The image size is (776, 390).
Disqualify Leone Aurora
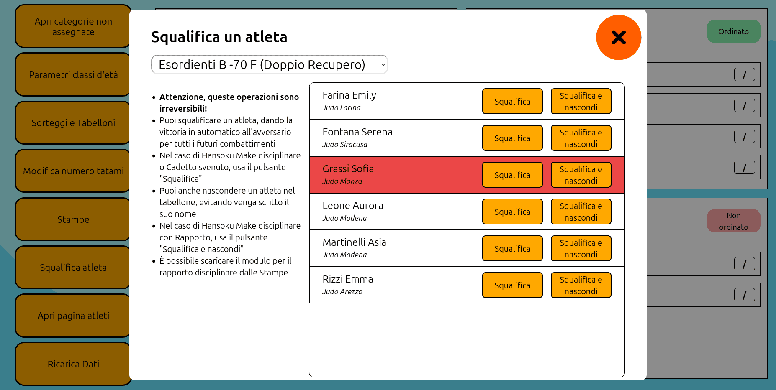click(512, 212)
